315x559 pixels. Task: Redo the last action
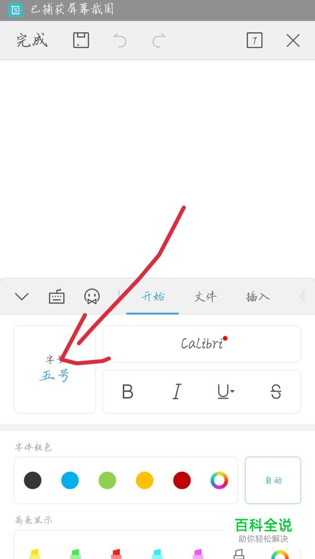click(159, 40)
